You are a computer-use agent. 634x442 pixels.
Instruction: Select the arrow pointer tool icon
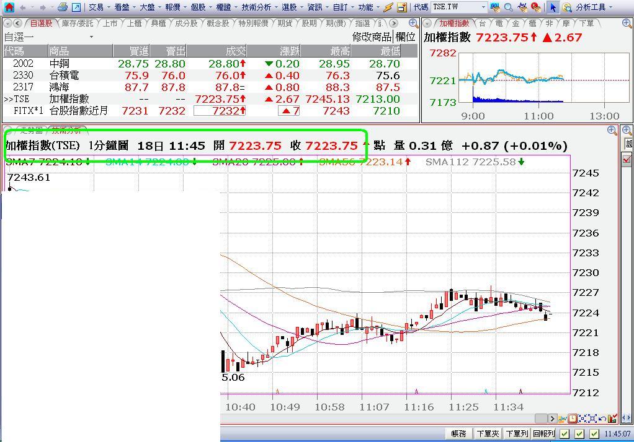click(553, 7)
